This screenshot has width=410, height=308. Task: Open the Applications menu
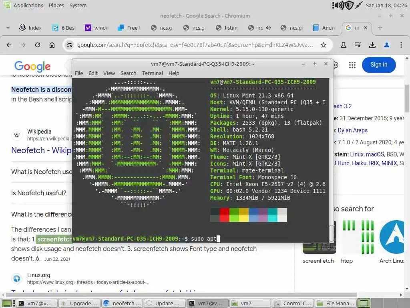click(x=28, y=5)
